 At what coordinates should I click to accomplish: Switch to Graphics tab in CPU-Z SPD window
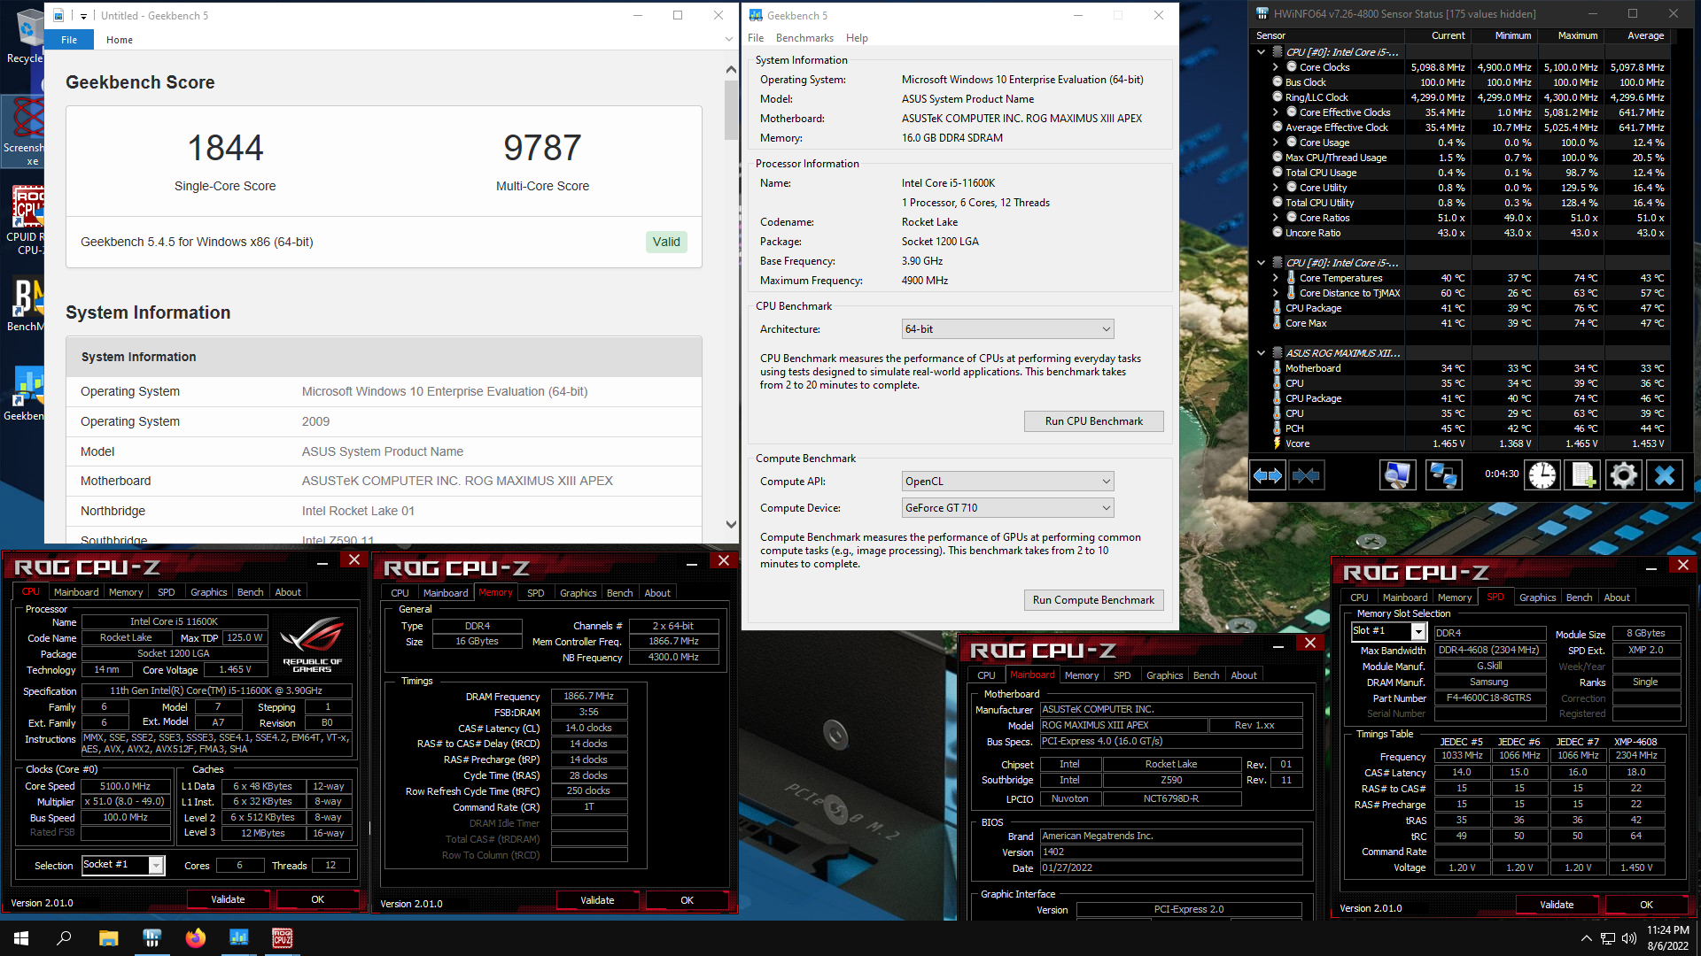(1537, 597)
